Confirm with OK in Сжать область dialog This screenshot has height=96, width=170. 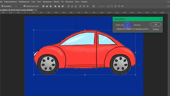156,24
